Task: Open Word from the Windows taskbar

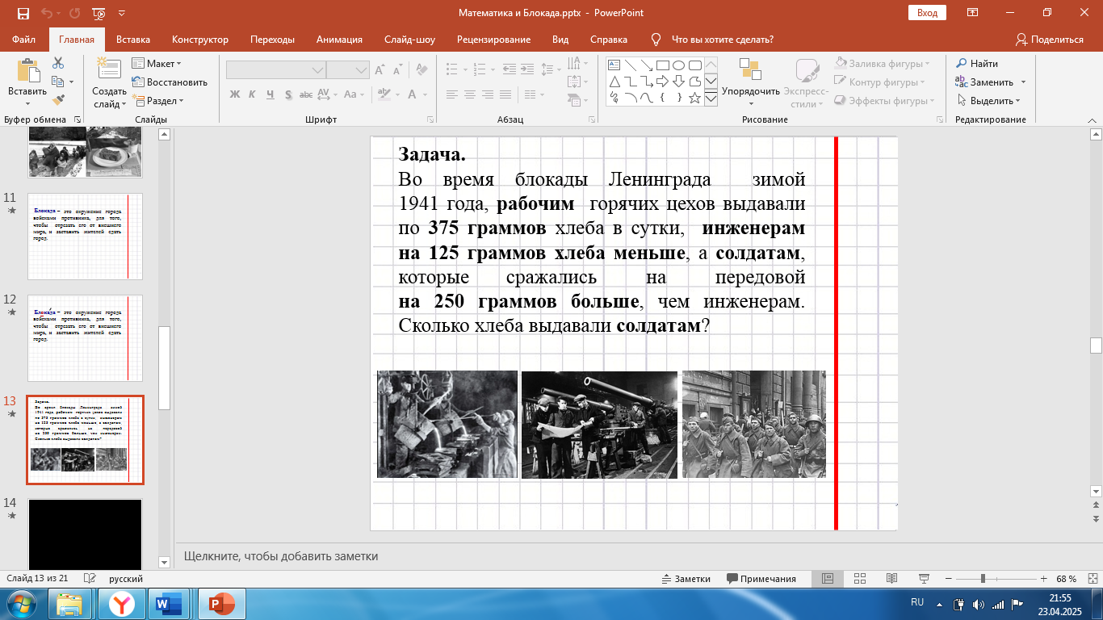Action: [x=170, y=604]
